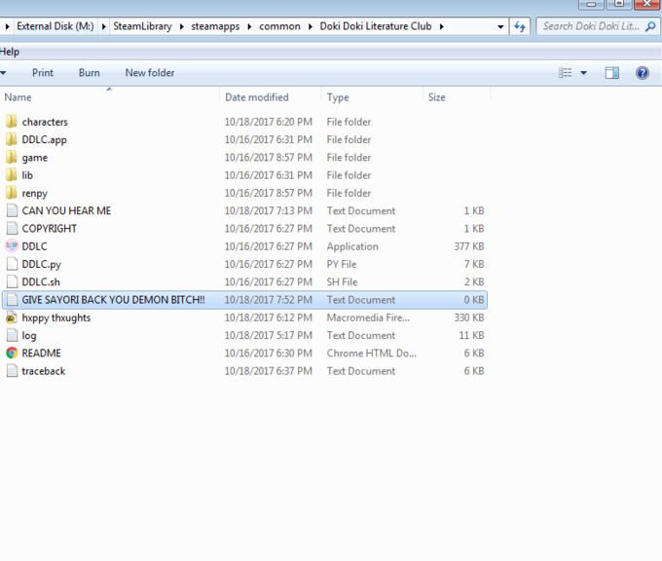Click the search magnifier icon

(650, 26)
